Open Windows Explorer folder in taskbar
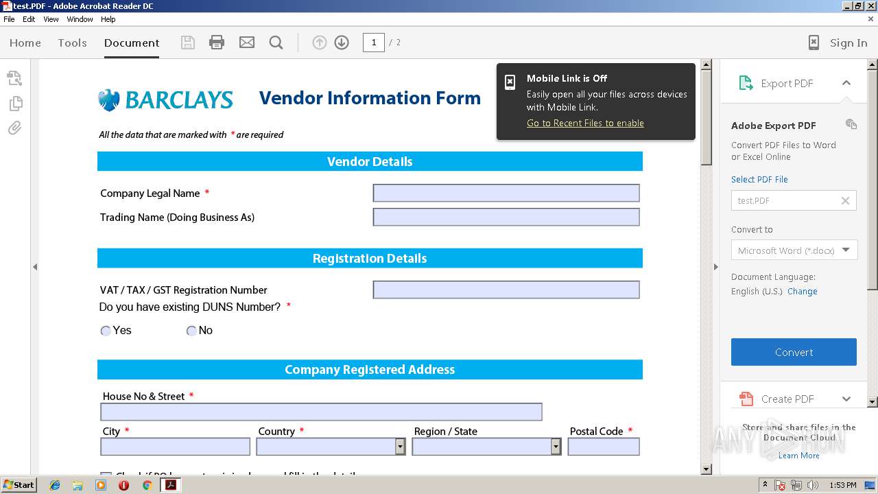Viewport: 878px width, 494px height. [x=78, y=485]
